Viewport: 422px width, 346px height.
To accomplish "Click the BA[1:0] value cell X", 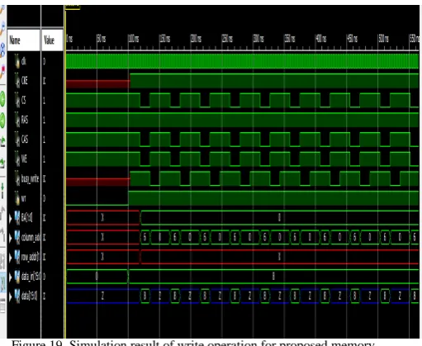I will [45, 218].
